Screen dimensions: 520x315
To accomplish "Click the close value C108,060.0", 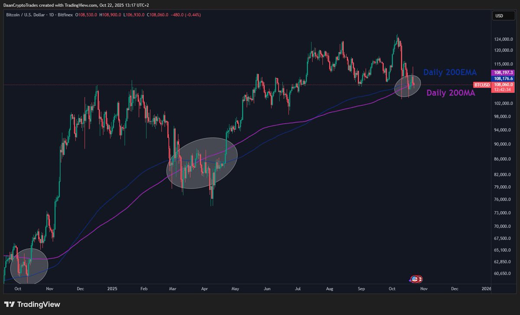I will coord(158,15).
